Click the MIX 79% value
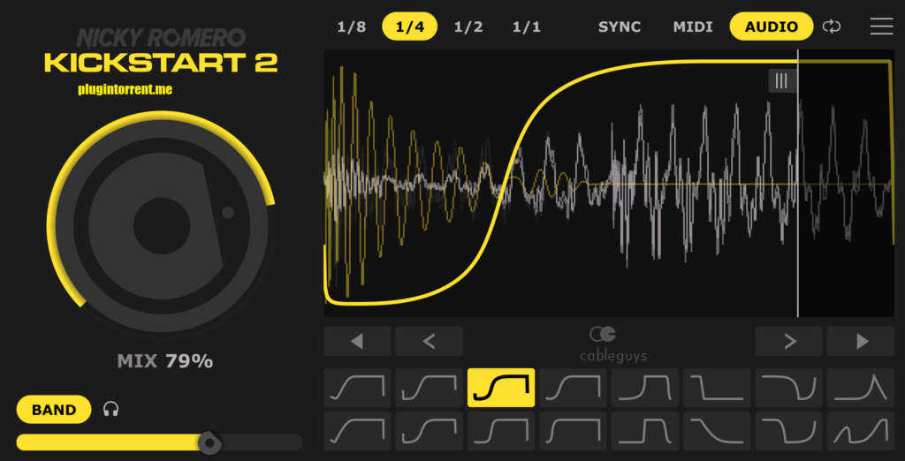The height and width of the screenshot is (461, 905). point(165,362)
